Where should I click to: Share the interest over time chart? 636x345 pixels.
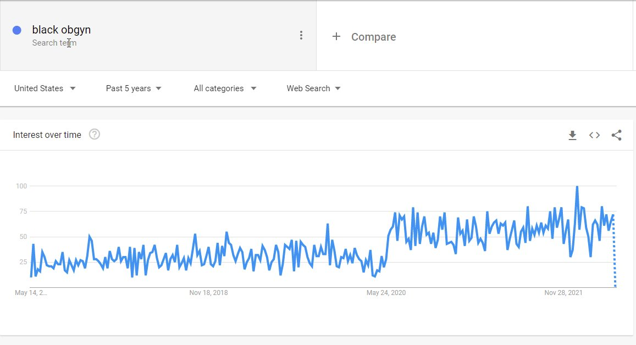tap(617, 135)
